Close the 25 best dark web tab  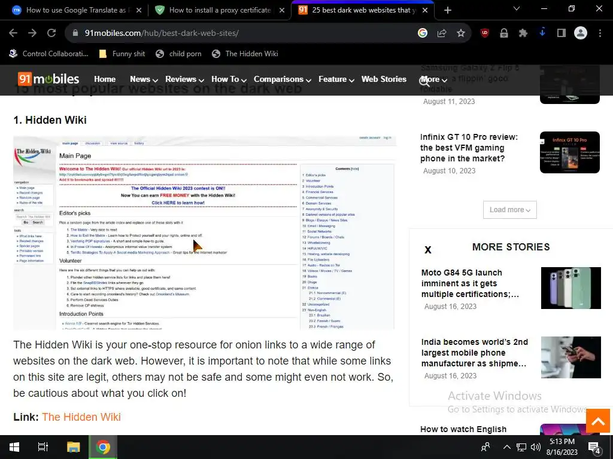pos(426,10)
